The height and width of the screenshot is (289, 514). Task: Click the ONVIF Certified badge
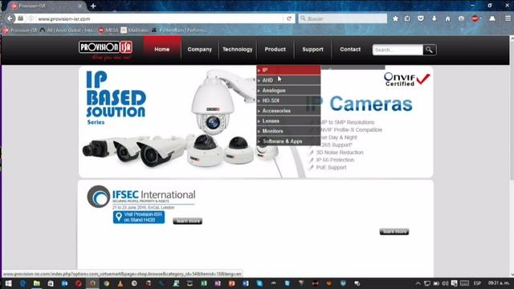pos(407,79)
